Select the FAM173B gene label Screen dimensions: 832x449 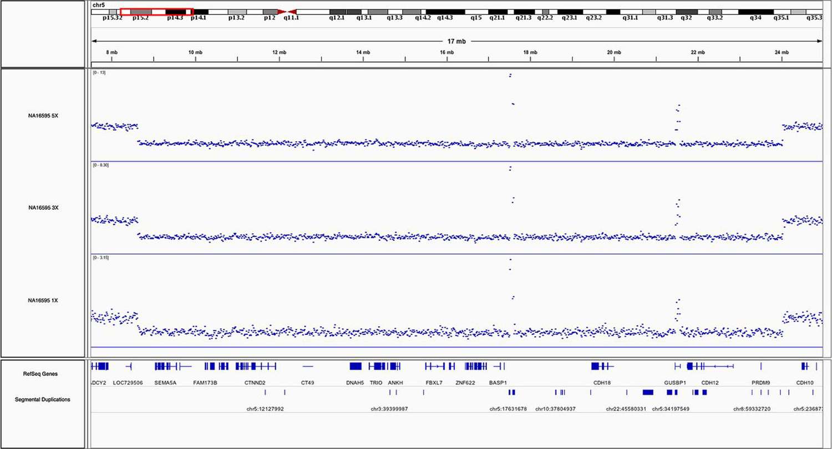coord(205,382)
